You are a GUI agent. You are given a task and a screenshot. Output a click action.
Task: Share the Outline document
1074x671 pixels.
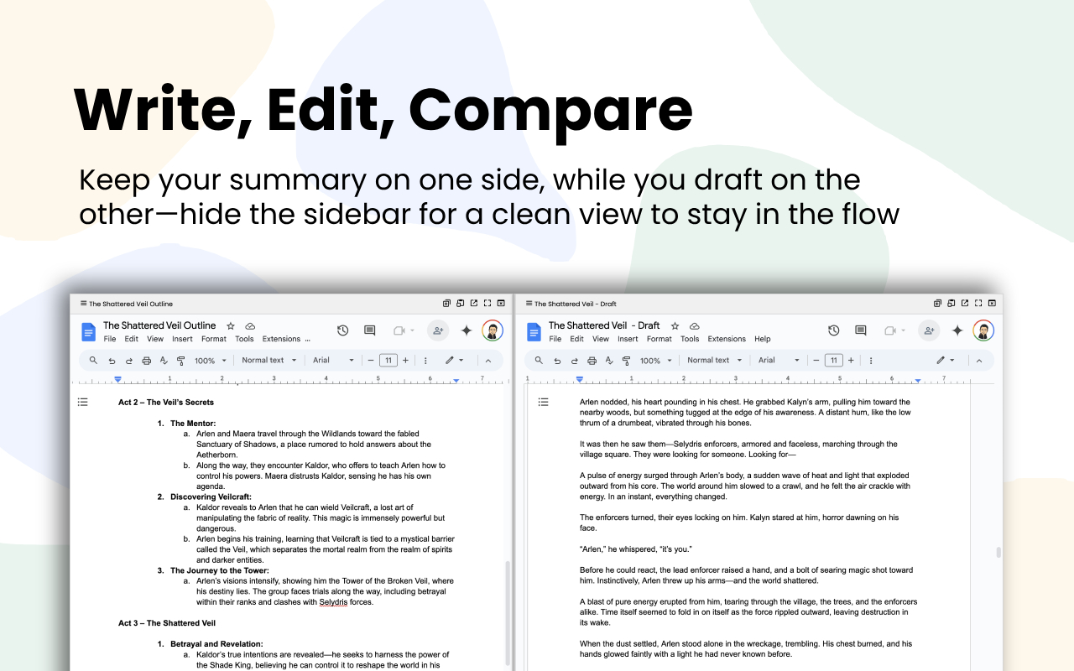pos(437,330)
